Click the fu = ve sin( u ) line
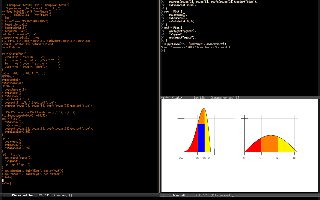This screenshot has width=320, height=200. (32, 63)
